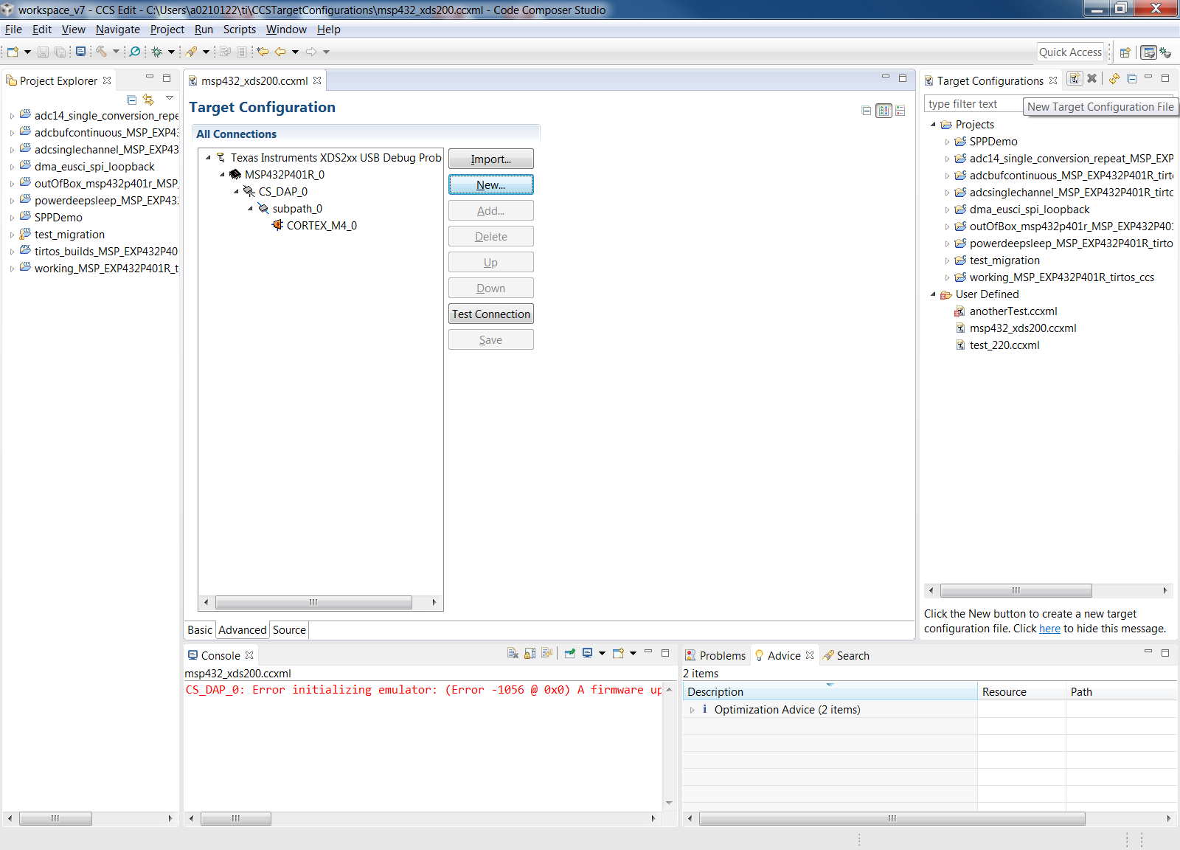The width and height of the screenshot is (1180, 850).
Task: Open dropdown next to Open Console
Action: click(633, 653)
